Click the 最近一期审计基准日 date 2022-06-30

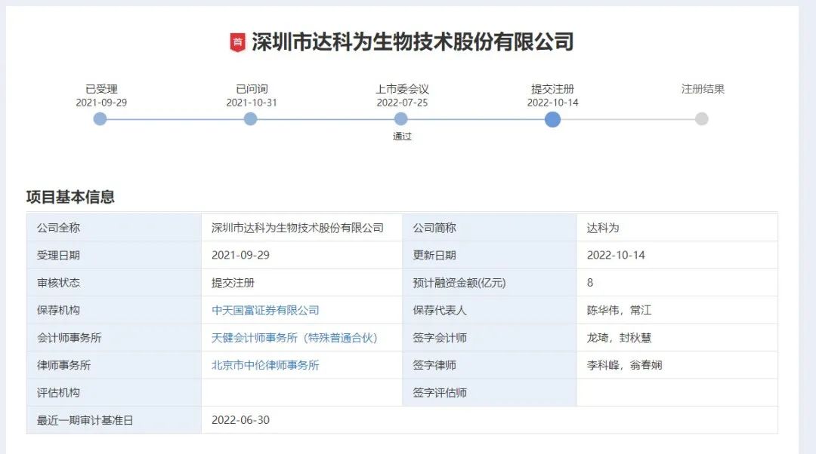240,420
